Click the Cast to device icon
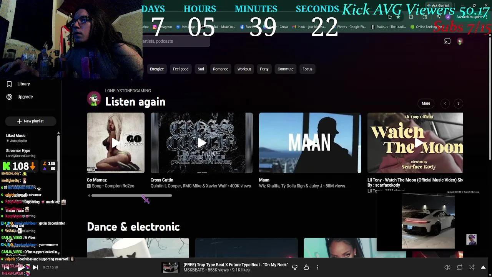The height and width of the screenshot is (277, 492). pyautogui.click(x=447, y=41)
